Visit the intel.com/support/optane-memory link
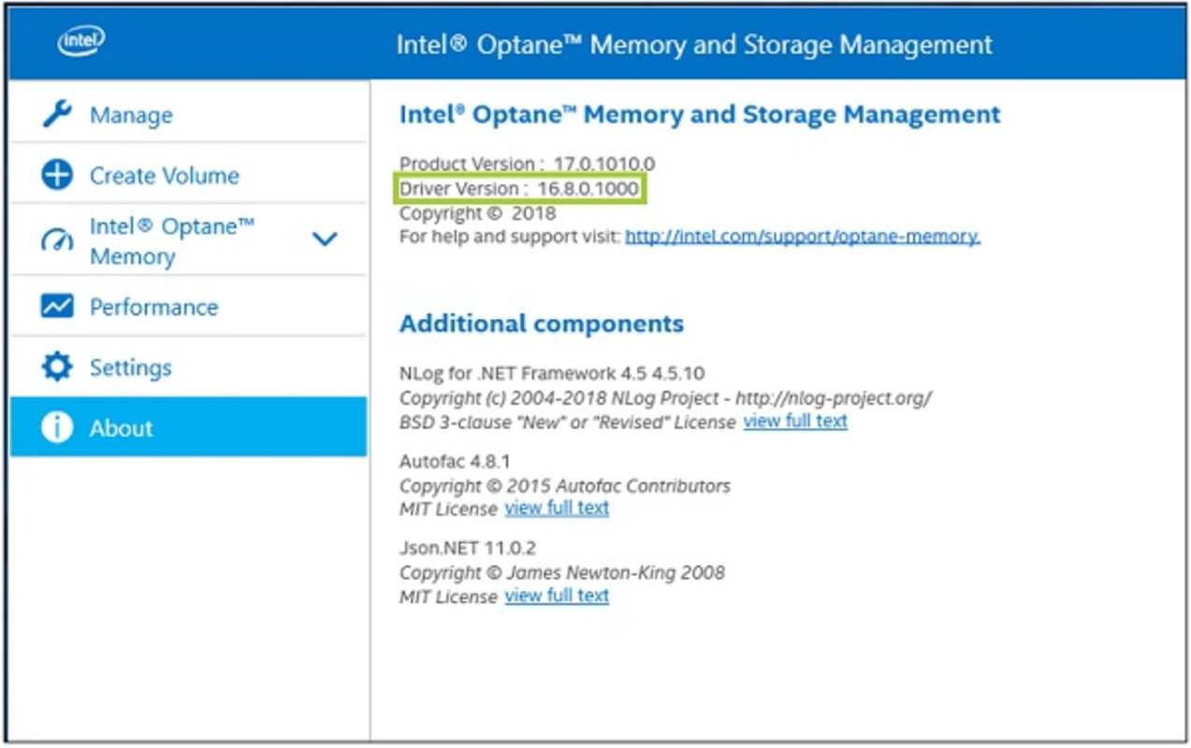Viewport: 1191px width, 748px height. point(803,237)
